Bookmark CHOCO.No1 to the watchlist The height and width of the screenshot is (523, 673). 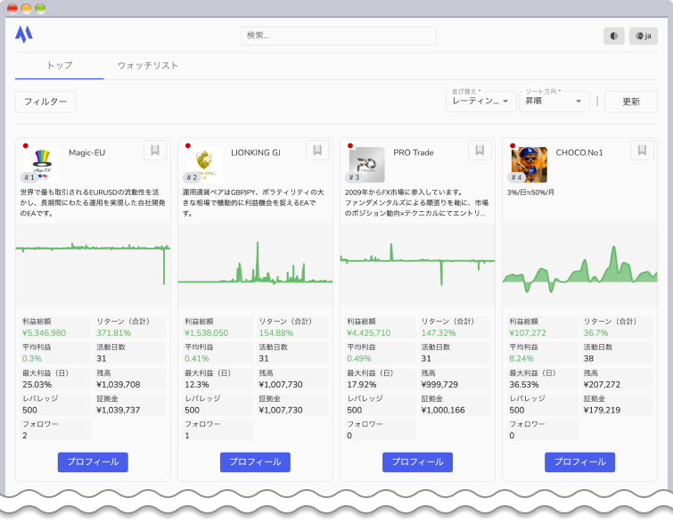pyautogui.click(x=642, y=151)
